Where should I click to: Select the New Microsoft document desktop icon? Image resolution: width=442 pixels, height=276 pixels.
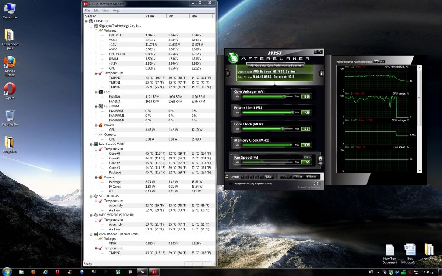point(410,254)
